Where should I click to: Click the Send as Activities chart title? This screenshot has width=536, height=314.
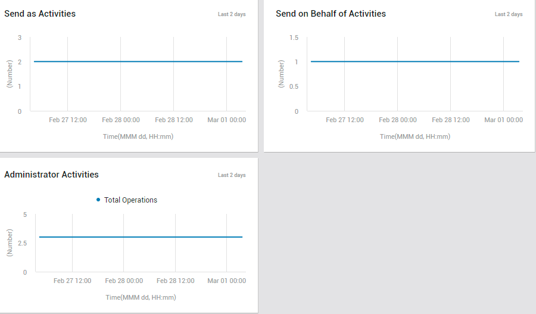coord(40,14)
